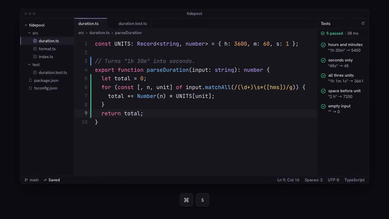The height and width of the screenshot is (219, 389).
Task: Click the 'empty input' test name
Action: click(x=339, y=106)
